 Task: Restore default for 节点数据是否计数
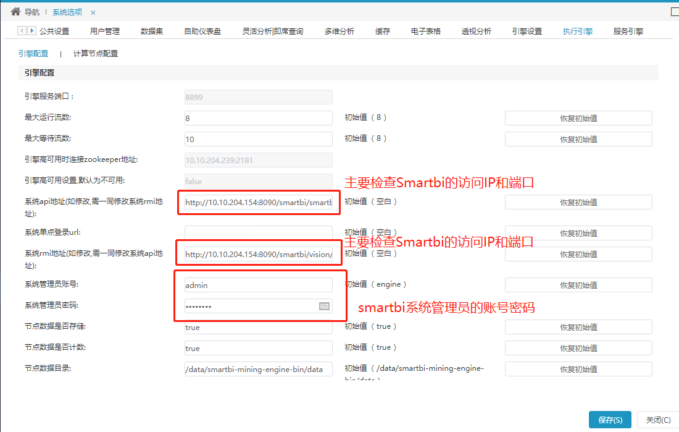click(x=578, y=349)
